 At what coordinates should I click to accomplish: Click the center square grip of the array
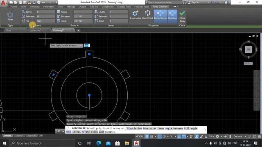pos(89,95)
